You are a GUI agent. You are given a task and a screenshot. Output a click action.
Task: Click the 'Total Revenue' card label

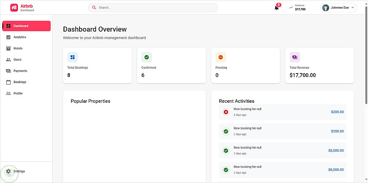point(300,68)
